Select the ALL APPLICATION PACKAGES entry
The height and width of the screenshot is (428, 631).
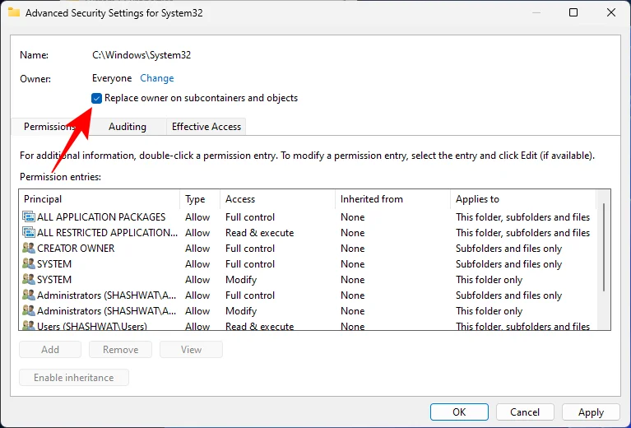point(308,217)
